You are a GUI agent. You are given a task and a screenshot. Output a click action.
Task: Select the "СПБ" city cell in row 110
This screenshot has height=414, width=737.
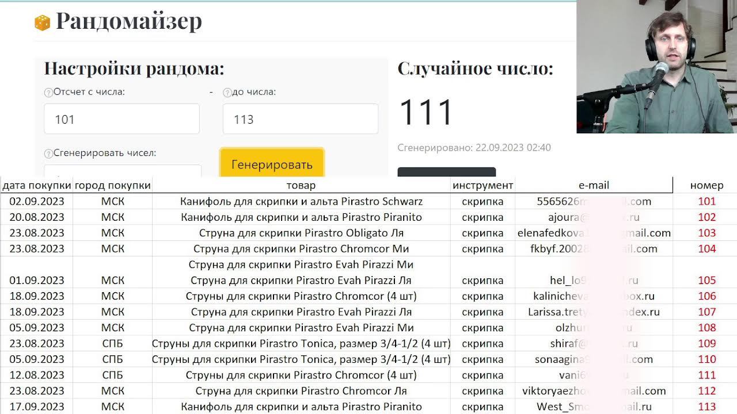[x=113, y=359]
